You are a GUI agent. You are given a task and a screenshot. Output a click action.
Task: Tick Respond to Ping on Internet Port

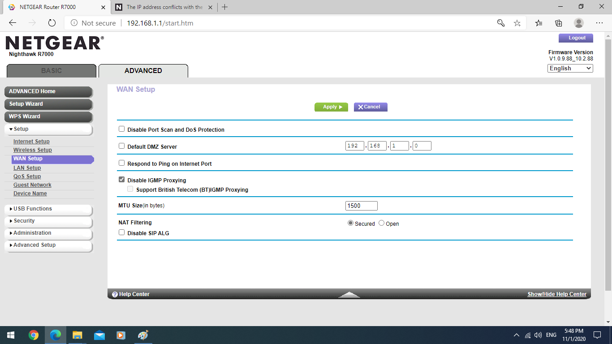click(121, 163)
